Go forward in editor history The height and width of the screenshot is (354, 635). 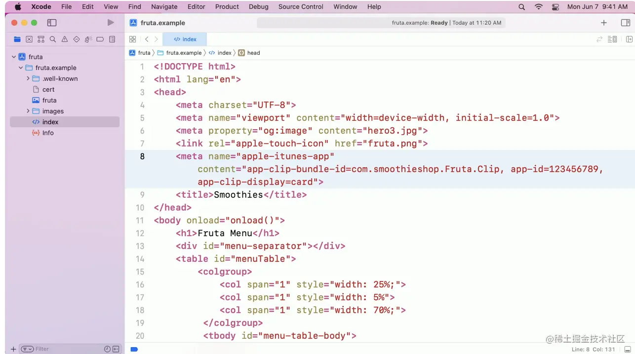(157, 39)
